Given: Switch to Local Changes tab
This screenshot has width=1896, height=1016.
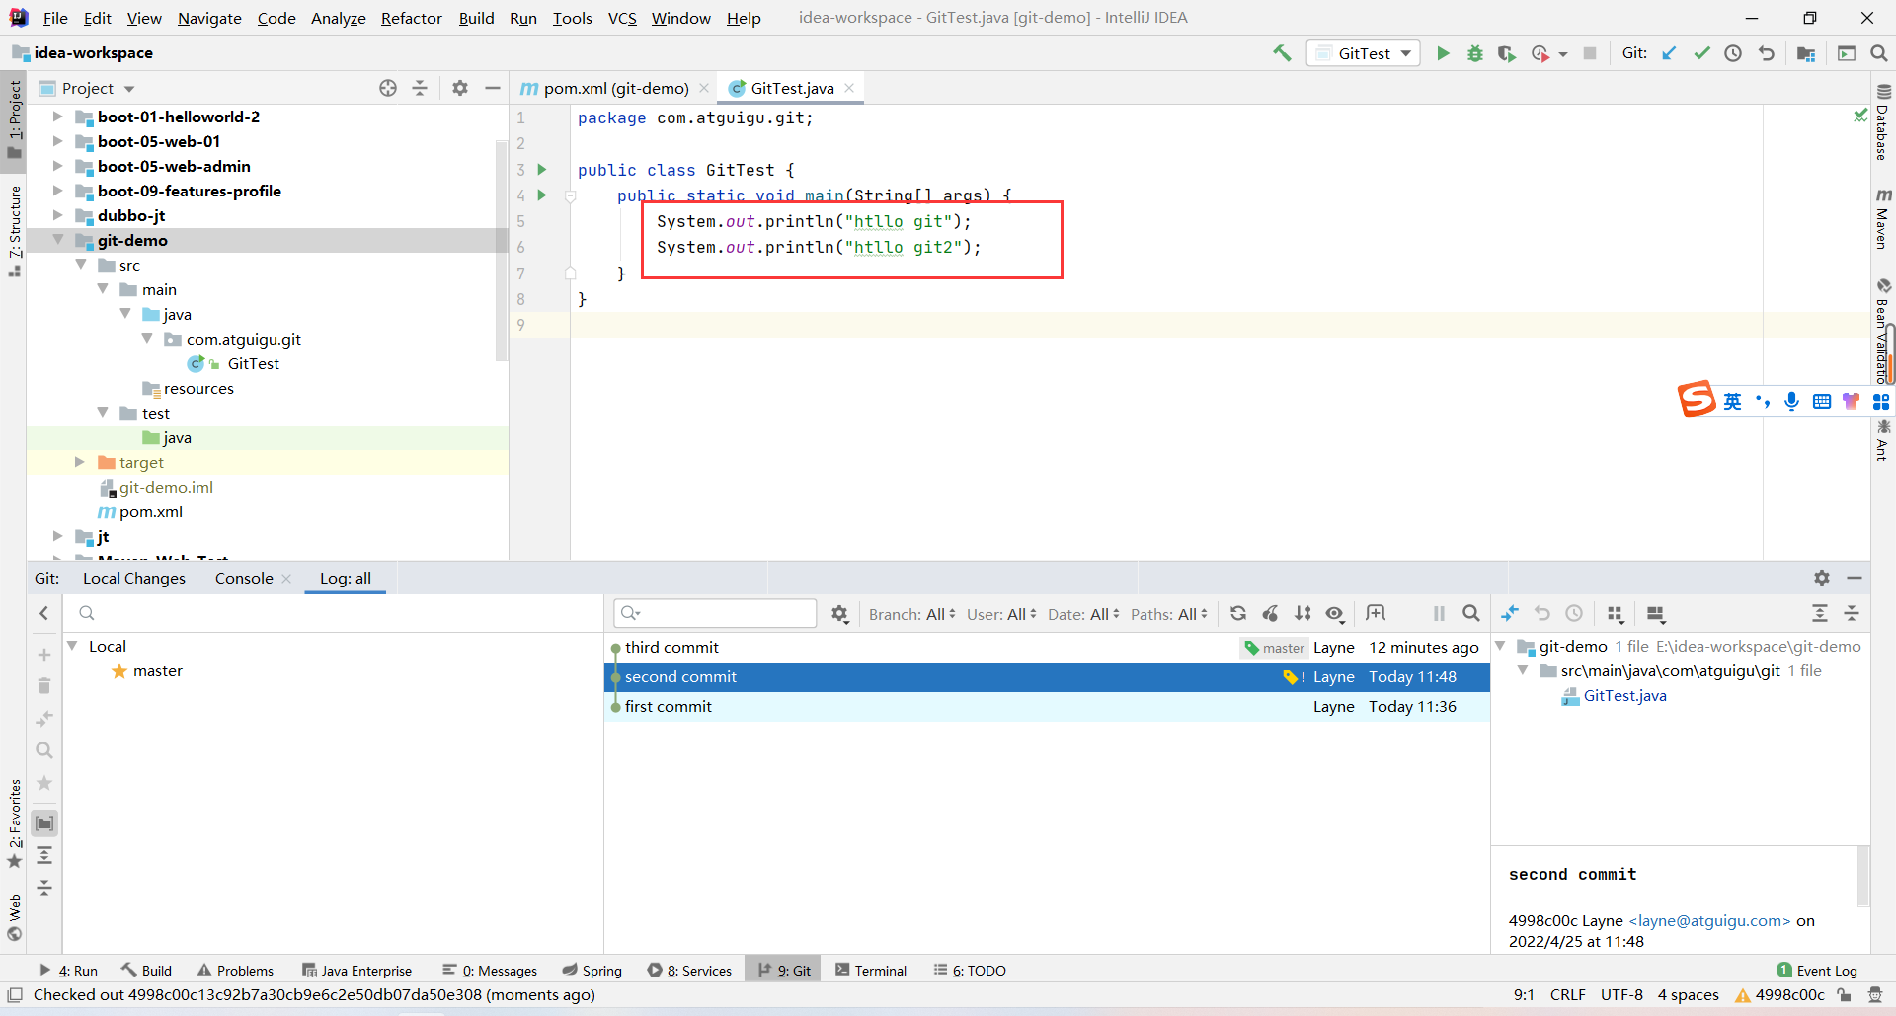Looking at the screenshot, I should coord(134,578).
